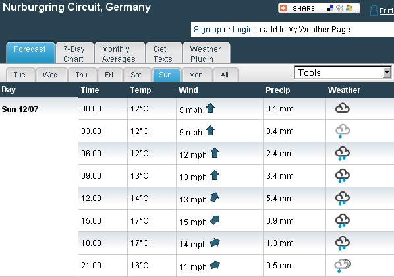Click the Login link

click(x=242, y=30)
